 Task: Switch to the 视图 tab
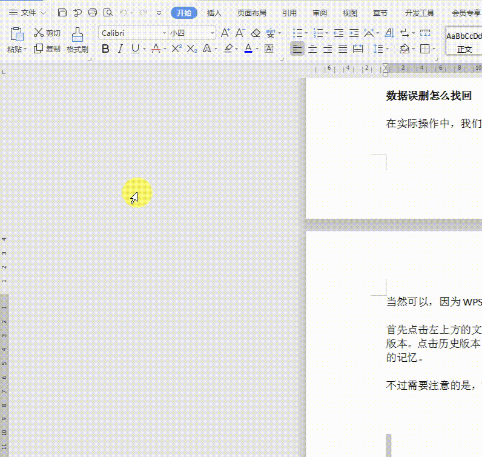(350, 13)
